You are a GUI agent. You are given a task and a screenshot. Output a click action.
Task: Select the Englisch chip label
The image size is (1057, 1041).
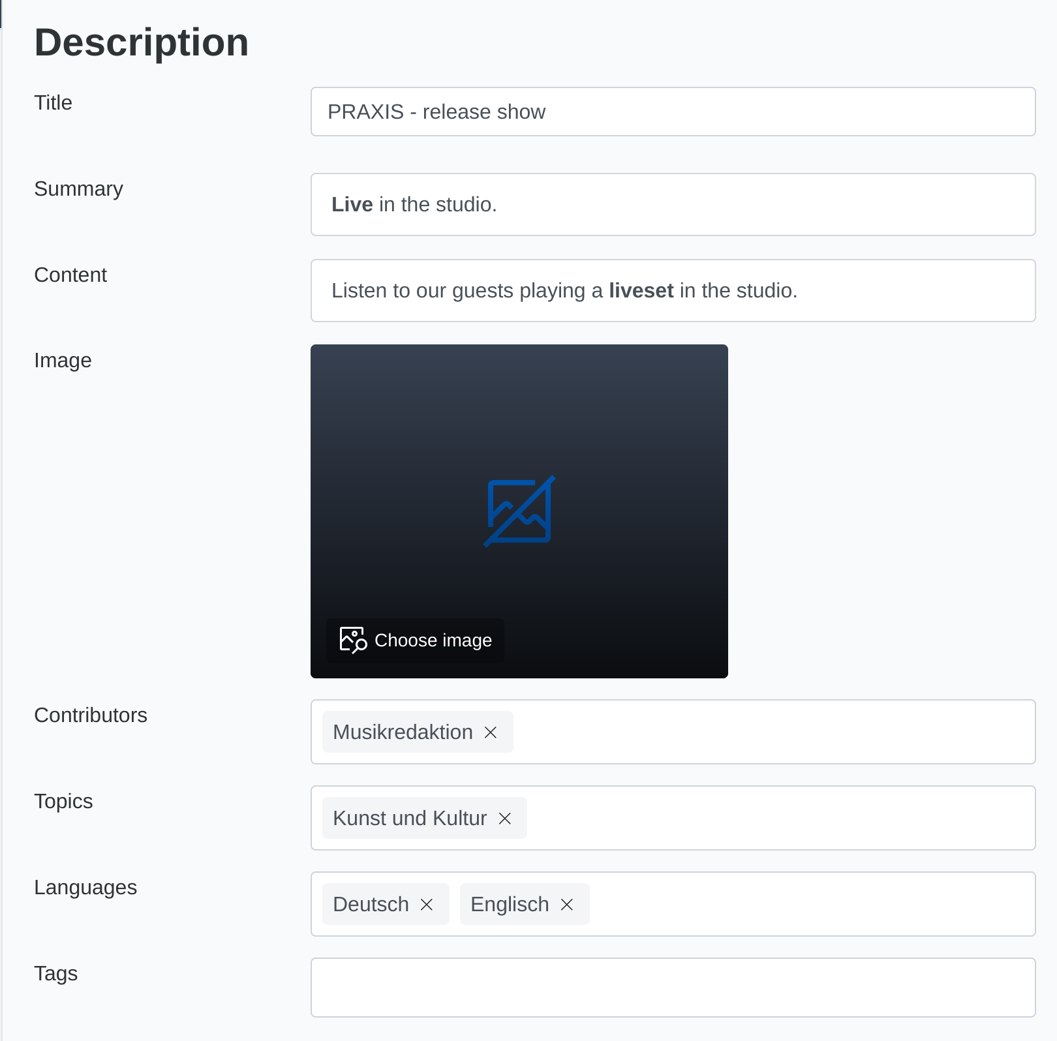coord(510,904)
